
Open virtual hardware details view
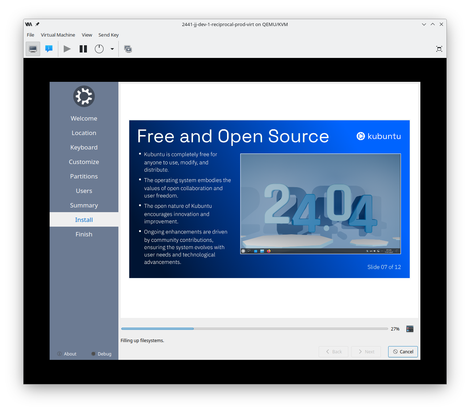(x=49, y=49)
